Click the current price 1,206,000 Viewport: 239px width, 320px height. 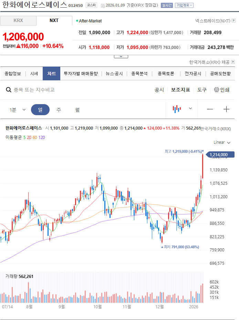click(x=23, y=37)
